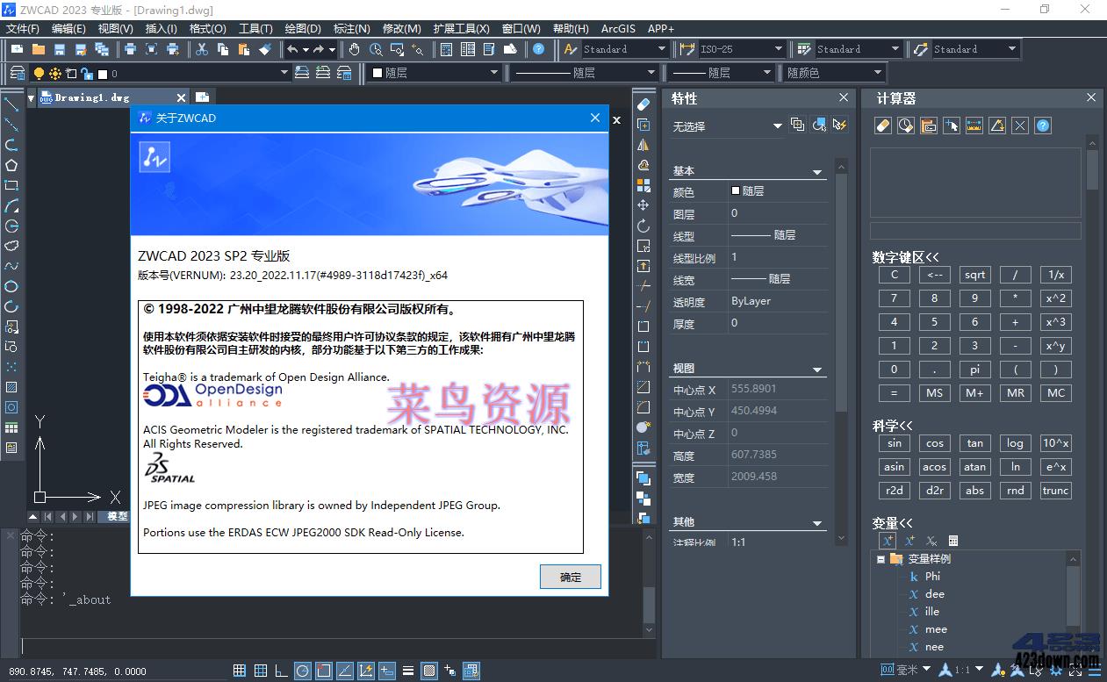1107x682 pixels.
Task: Select the Circle tool on the drawing toolbar
Action: [x=11, y=226]
